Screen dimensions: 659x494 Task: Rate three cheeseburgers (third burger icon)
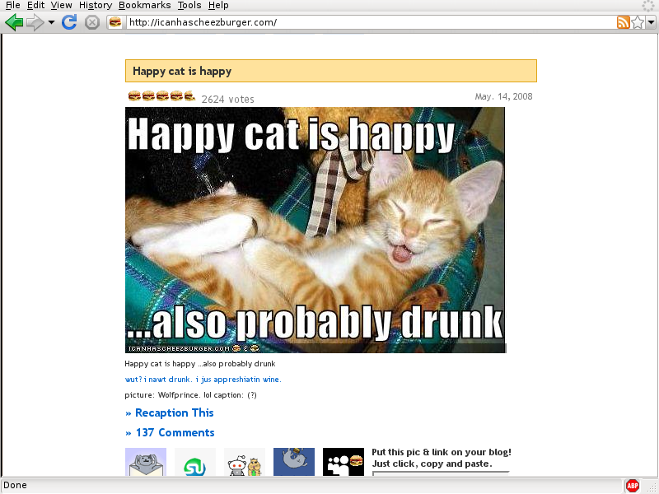(162, 96)
